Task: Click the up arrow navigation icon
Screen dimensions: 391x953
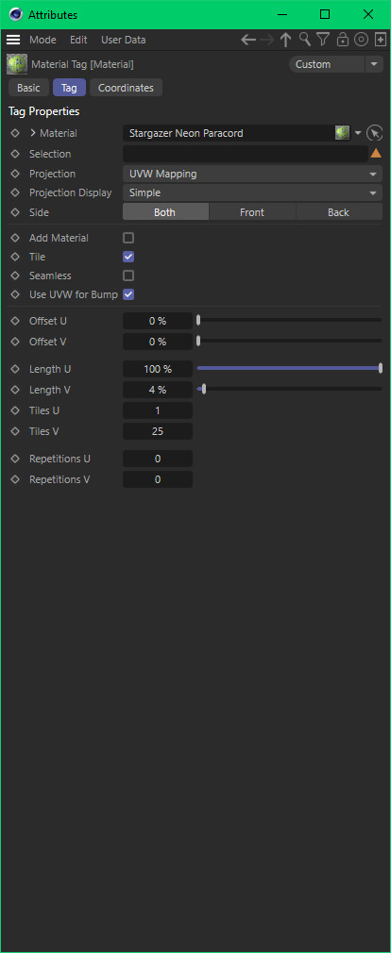Action: tap(286, 41)
